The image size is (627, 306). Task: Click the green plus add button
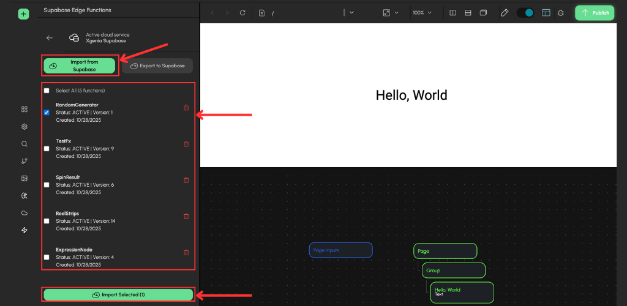(24, 13)
